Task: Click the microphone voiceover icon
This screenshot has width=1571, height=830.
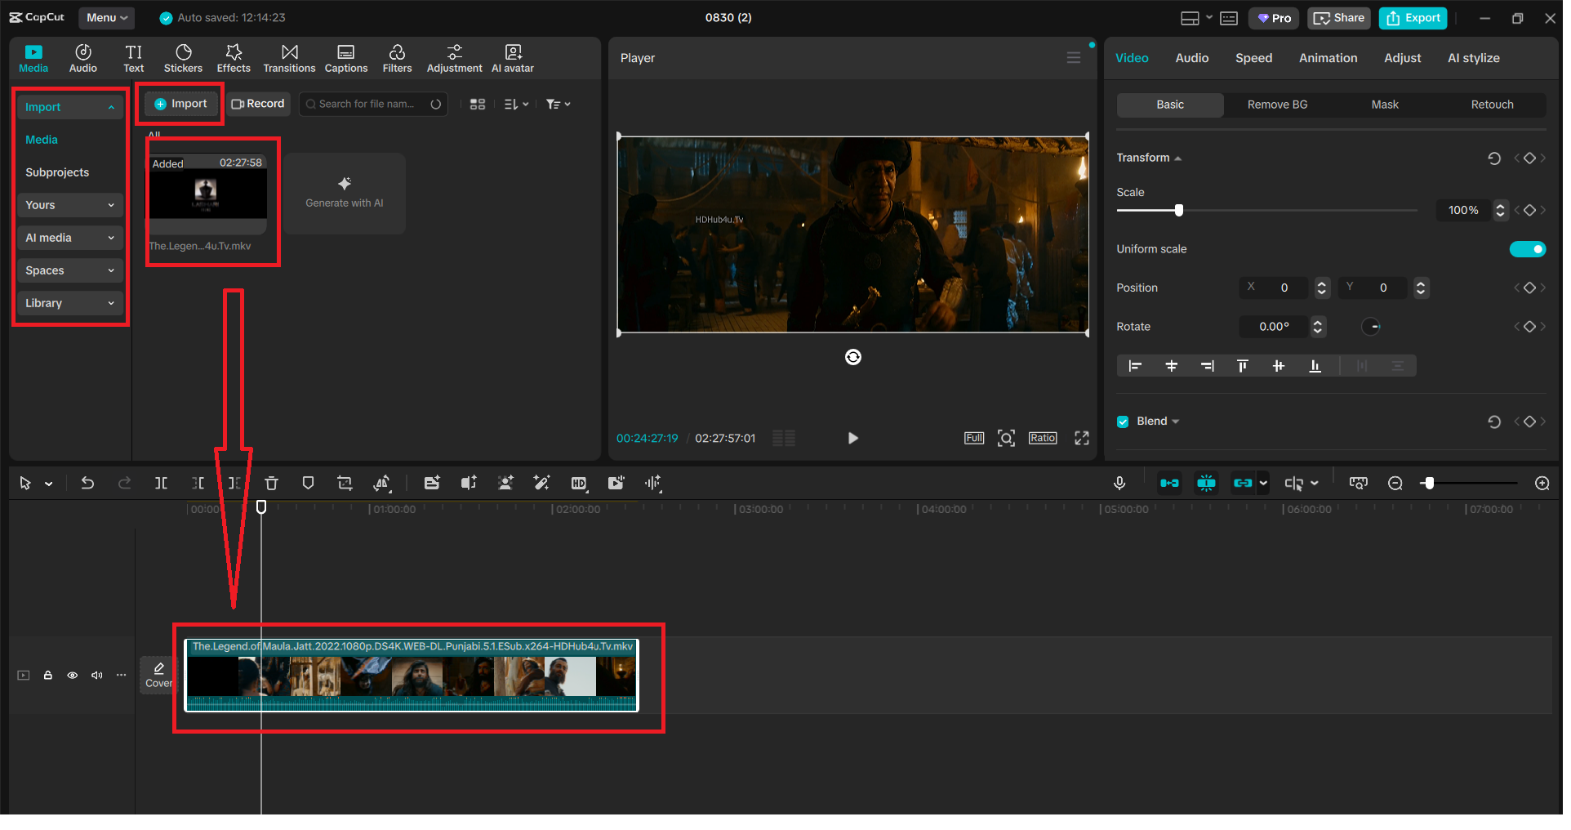Action: click(1119, 484)
